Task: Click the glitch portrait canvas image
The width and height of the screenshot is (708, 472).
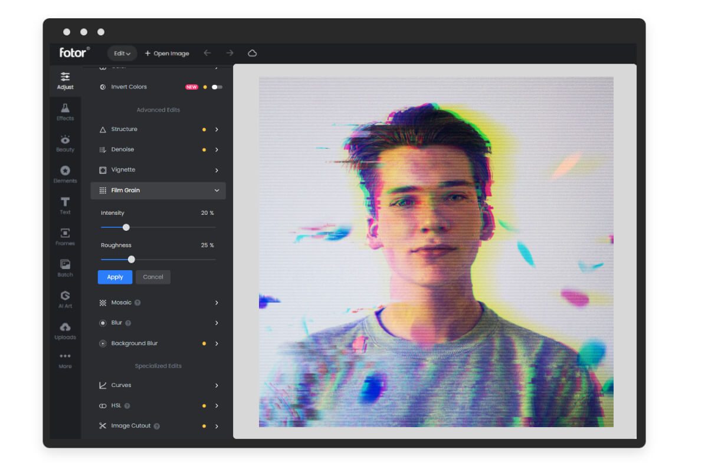Action: pyautogui.click(x=436, y=252)
